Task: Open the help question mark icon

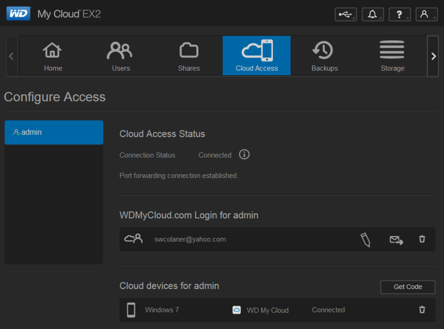Action: pos(400,14)
